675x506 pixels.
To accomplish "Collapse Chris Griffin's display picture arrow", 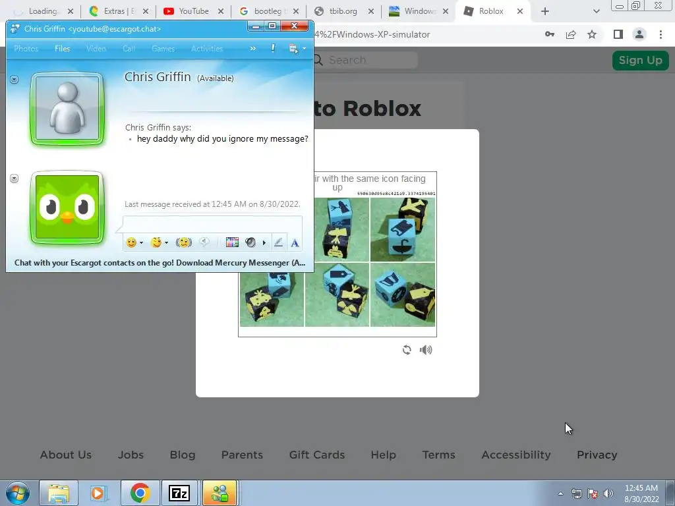I will click(15, 79).
